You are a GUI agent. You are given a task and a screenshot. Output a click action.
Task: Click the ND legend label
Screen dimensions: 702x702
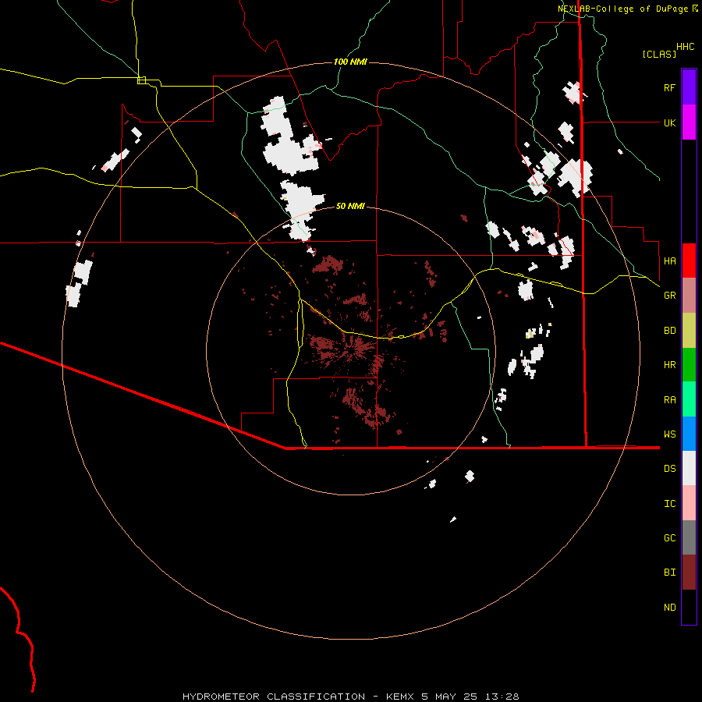(x=669, y=608)
